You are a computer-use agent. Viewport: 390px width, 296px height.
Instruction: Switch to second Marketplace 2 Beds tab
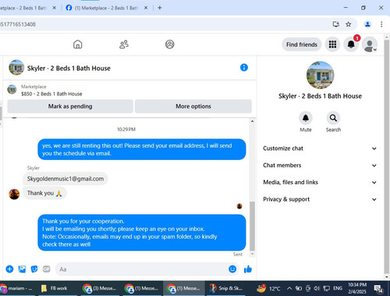[x=107, y=8]
